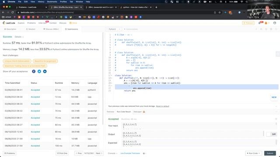Click the NEW badge in editor

274,97
